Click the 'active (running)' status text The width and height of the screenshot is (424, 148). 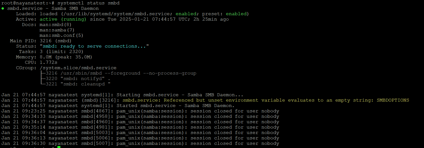(63, 19)
